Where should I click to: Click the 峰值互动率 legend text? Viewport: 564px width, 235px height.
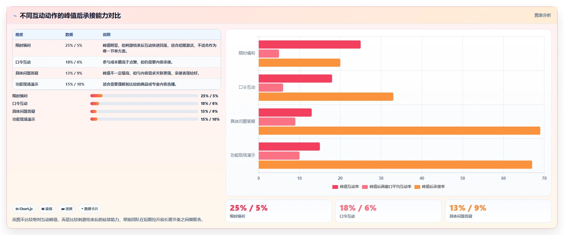349,187
